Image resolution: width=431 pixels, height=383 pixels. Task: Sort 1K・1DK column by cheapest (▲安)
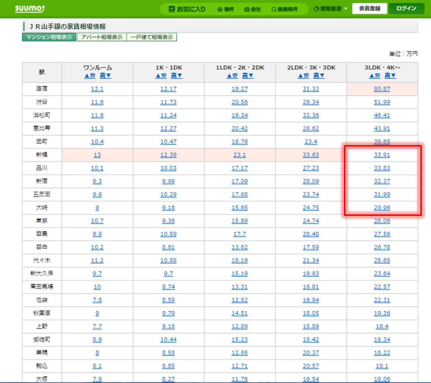pos(161,76)
